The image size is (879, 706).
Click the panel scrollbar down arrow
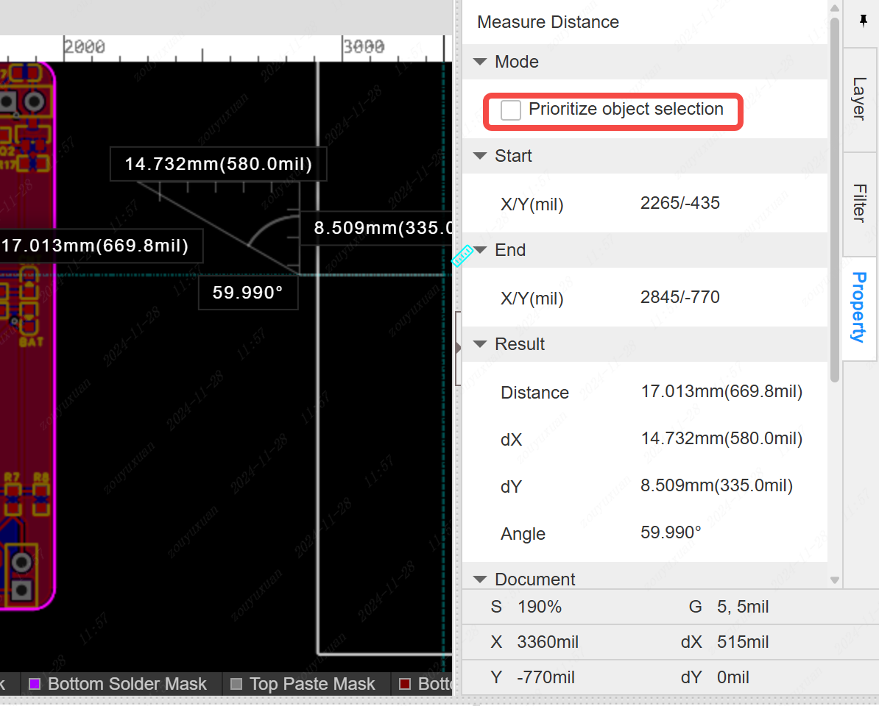tap(835, 580)
